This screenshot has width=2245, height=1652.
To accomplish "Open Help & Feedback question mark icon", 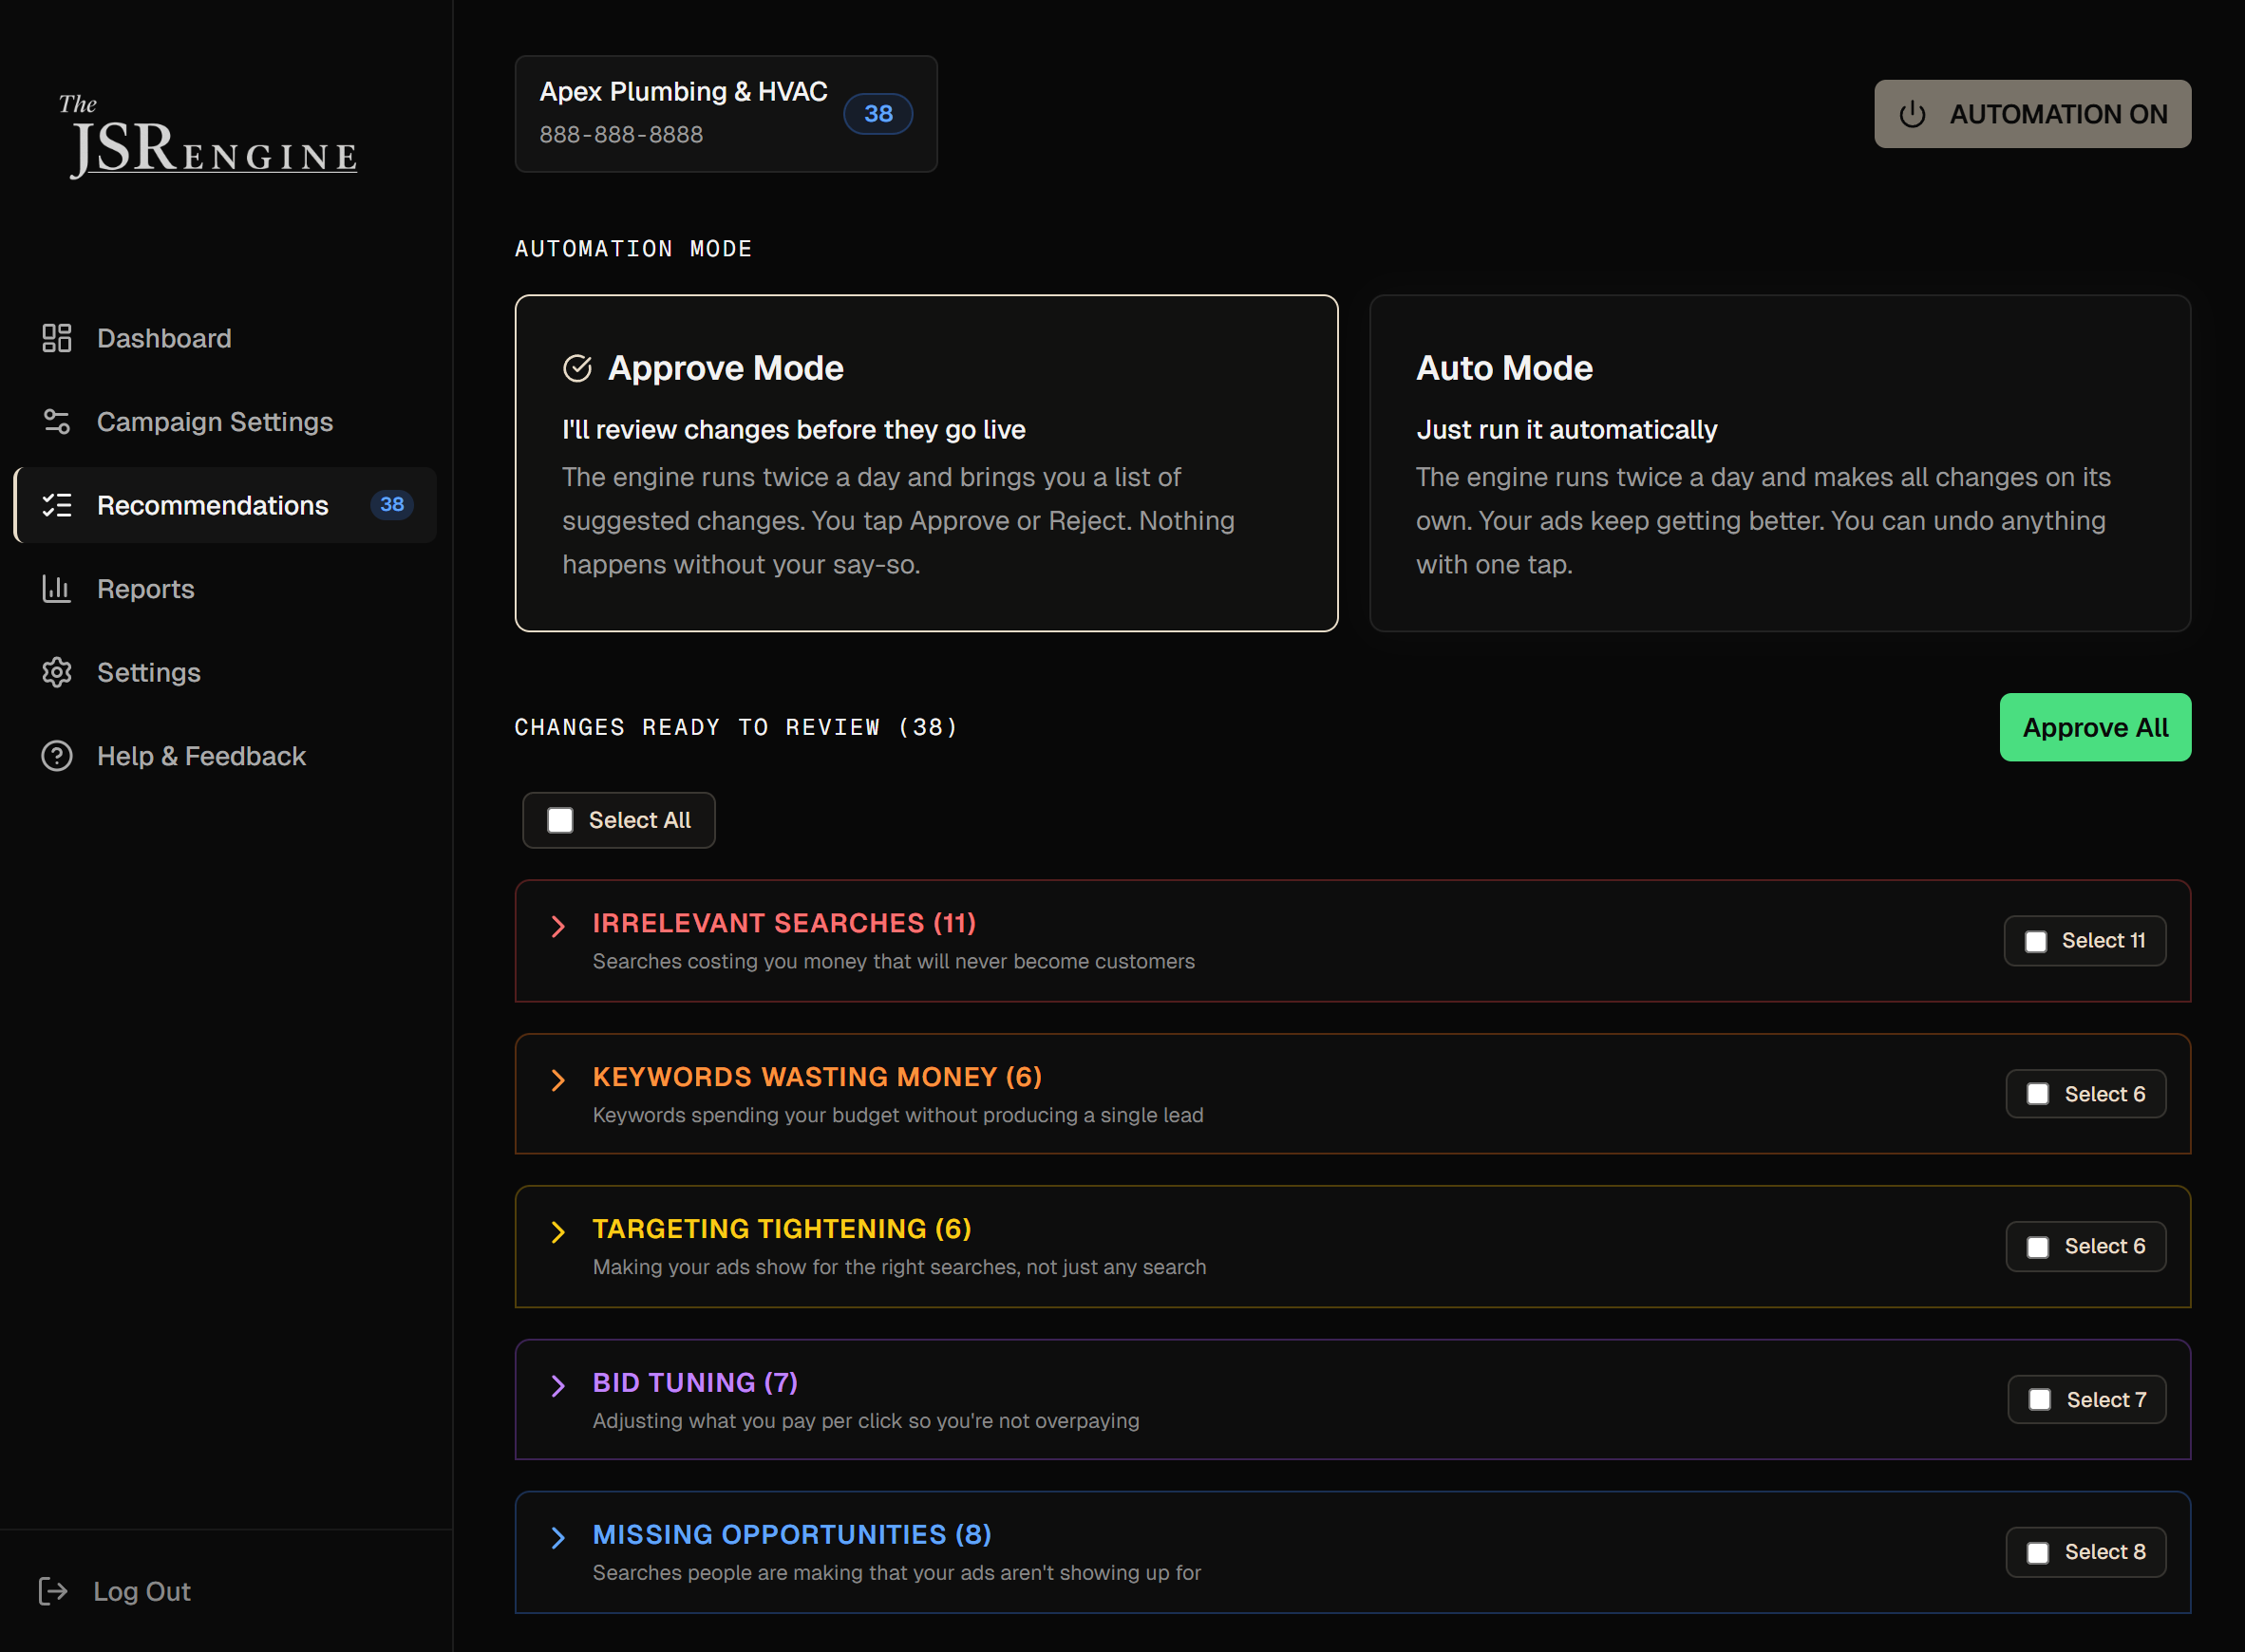I will pos(57,756).
